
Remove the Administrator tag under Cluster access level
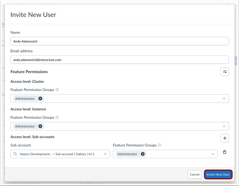pos(40,98)
